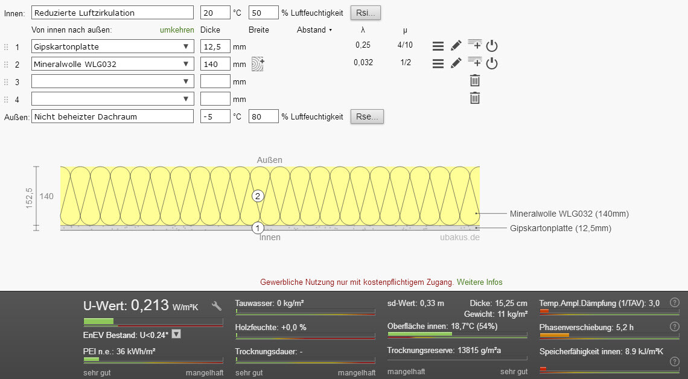Expand the EnEV Bestand requirement dropdown
Image resolution: width=688 pixels, height=379 pixels.
176,334
